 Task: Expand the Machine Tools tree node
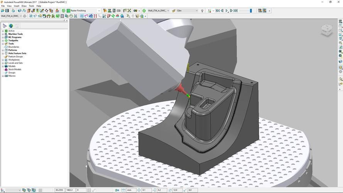pos(3,34)
